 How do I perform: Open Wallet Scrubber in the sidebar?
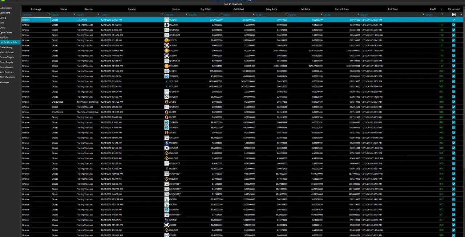click(7, 77)
